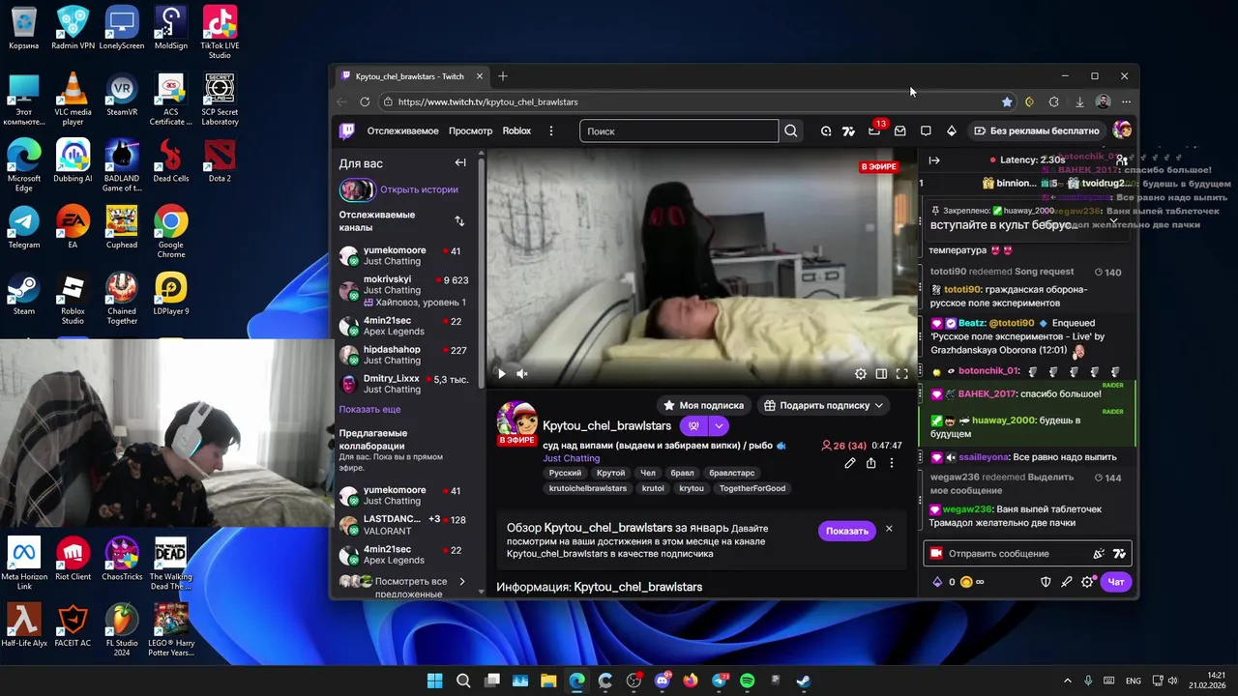
Task: Show hidden system tray icons chevron
Action: point(1068,681)
